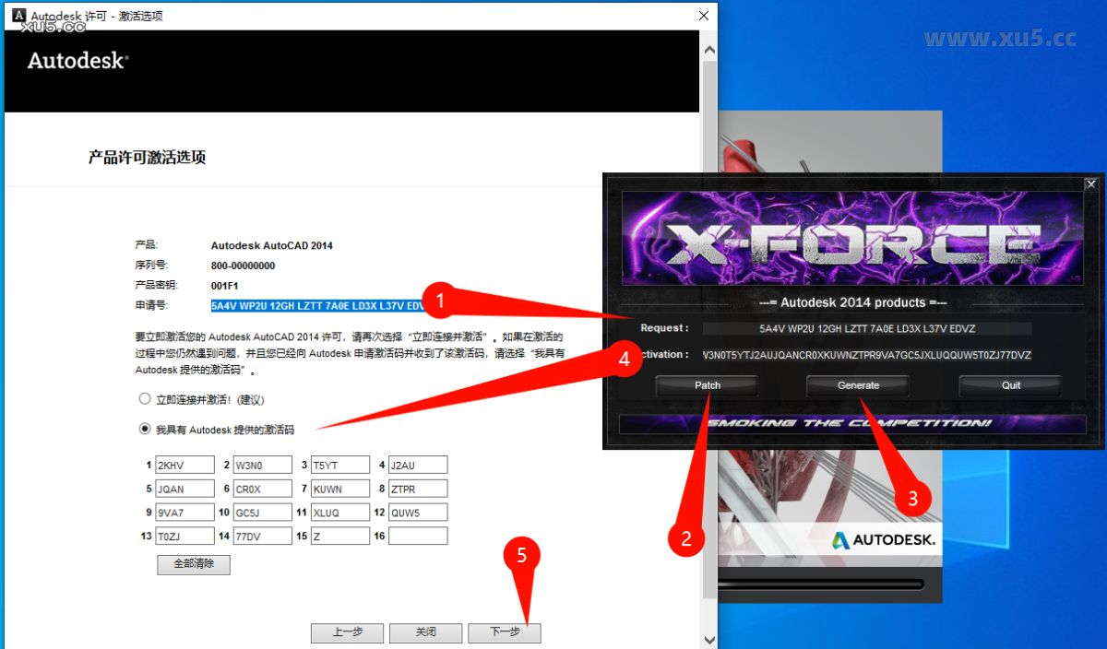Click the Generate button in the keygen
The image size is (1107, 649).
(x=857, y=385)
